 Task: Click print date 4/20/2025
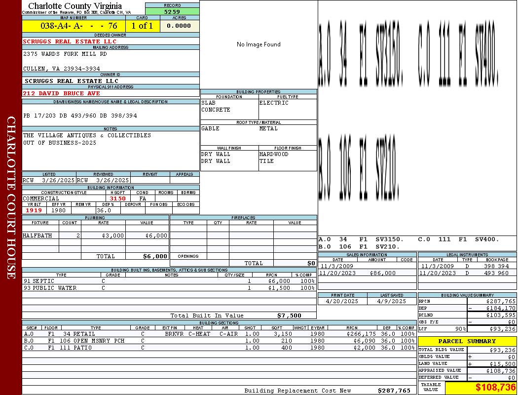click(x=342, y=302)
